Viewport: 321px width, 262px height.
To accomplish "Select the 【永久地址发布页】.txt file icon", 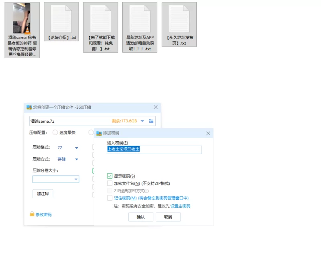I will (179, 19).
